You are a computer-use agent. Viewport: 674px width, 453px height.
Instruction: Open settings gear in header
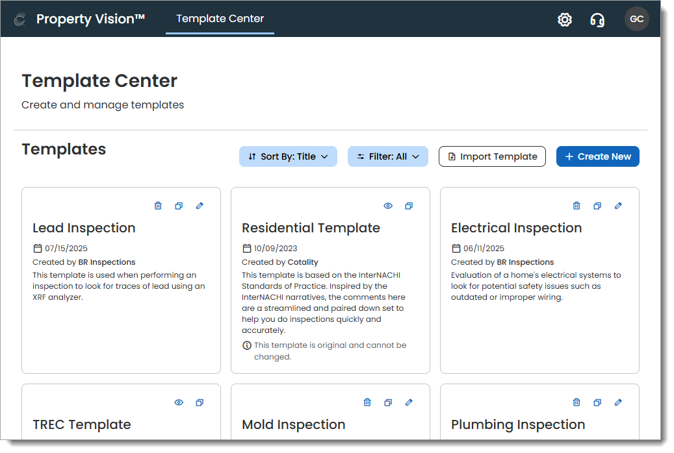565,19
